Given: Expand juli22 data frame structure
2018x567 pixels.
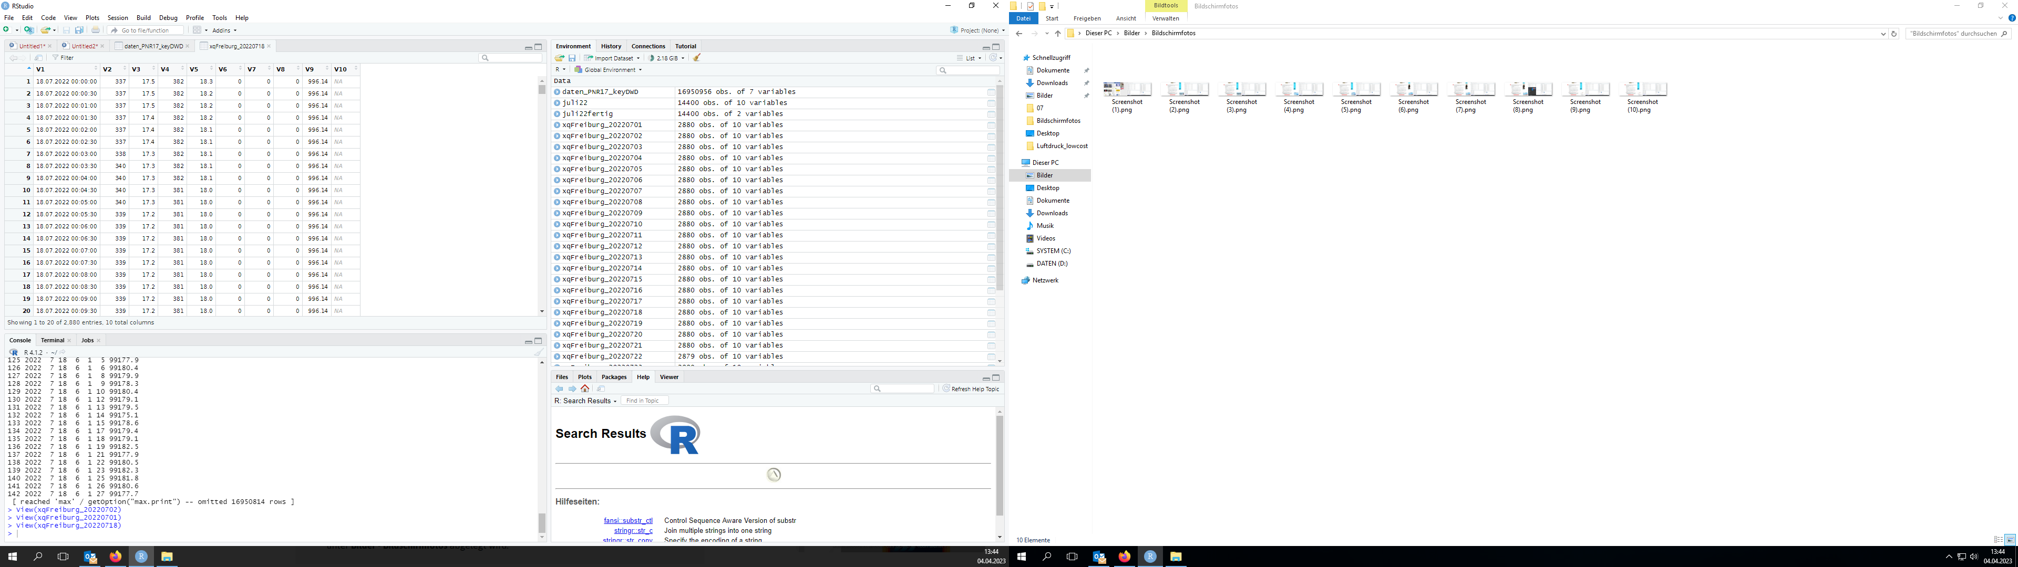Looking at the screenshot, I should (557, 102).
